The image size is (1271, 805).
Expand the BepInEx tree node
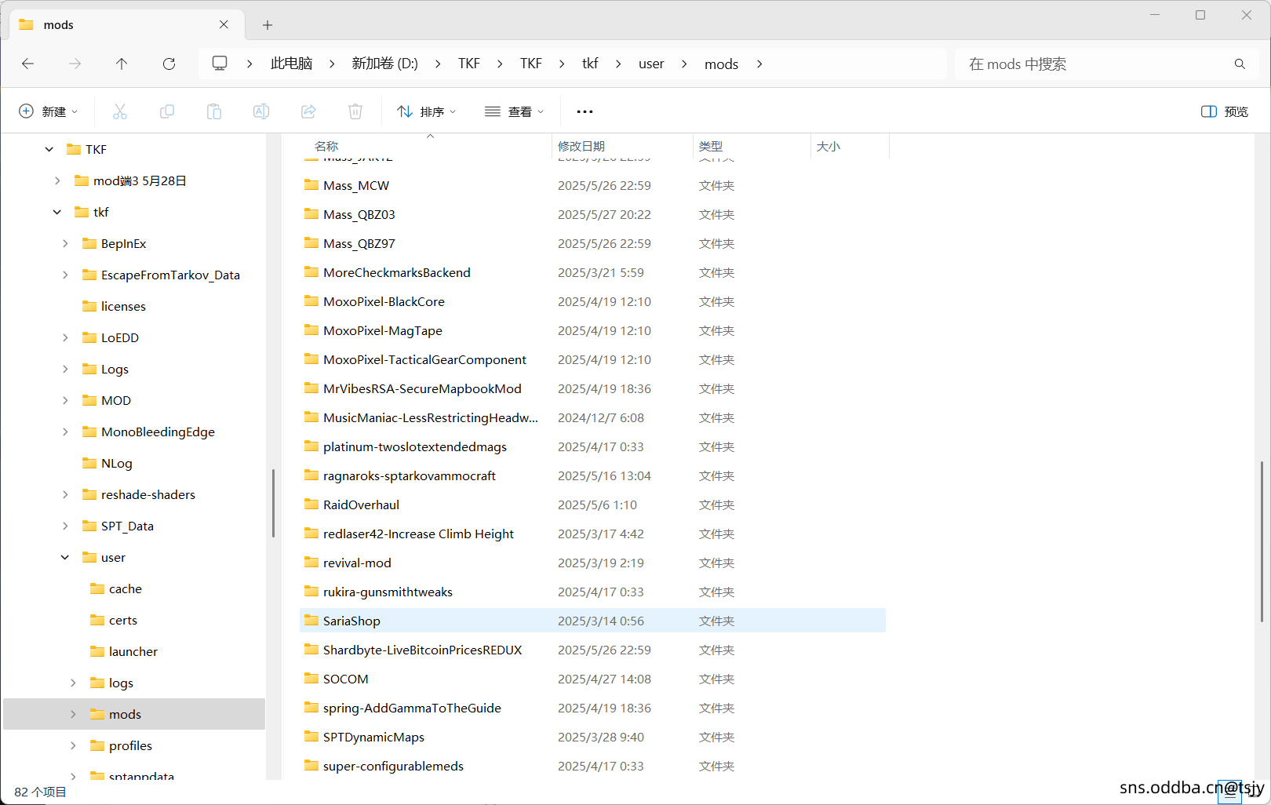pos(65,243)
